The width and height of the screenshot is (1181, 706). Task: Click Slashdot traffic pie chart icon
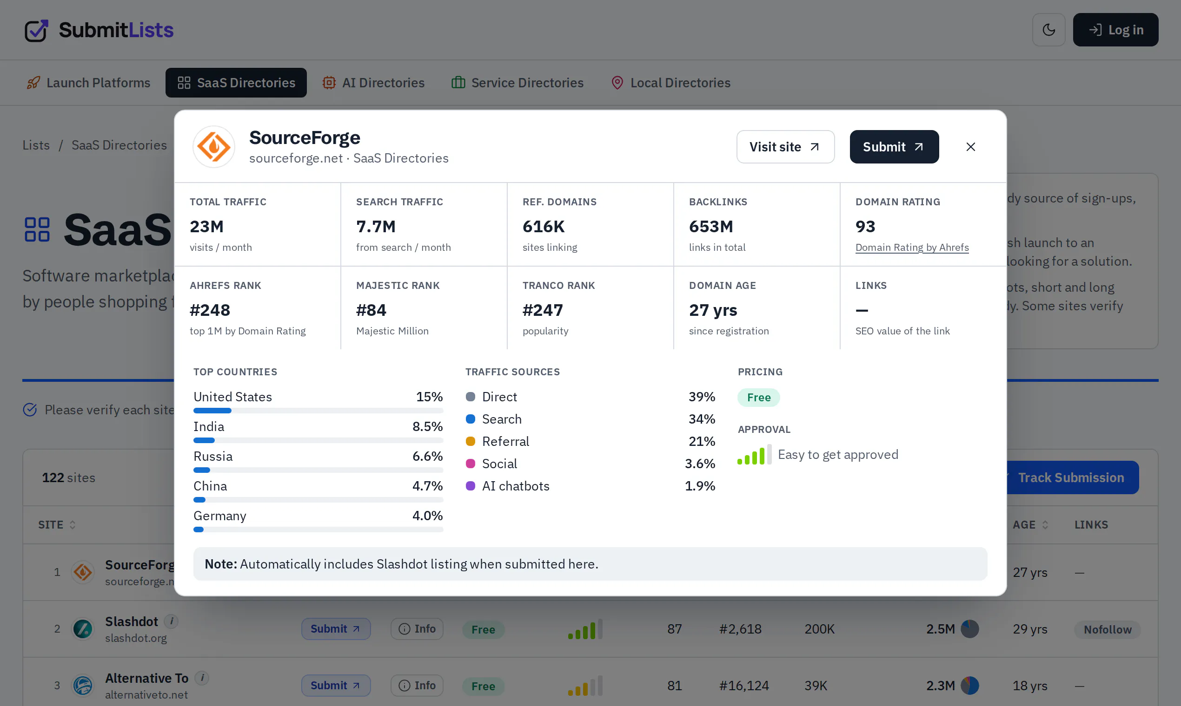point(969,629)
